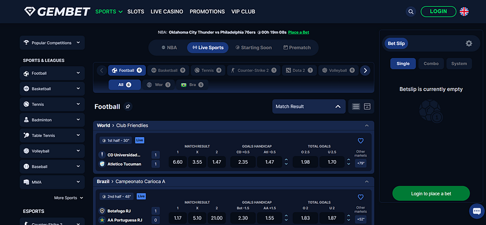Viewport: 486px width, 225px height.
Task: Open the Match Result market dropdown
Action: (309, 107)
